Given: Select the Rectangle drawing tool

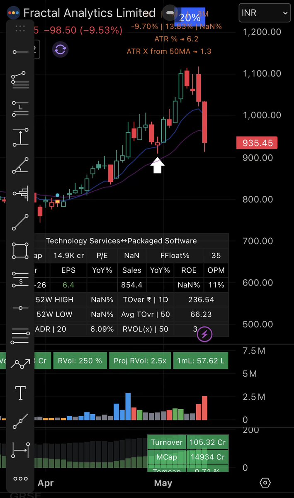Looking at the screenshot, I should [20, 251].
